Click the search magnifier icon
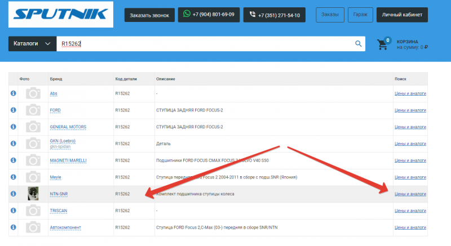This screenshot has height=246, width=451. (358, 44)
